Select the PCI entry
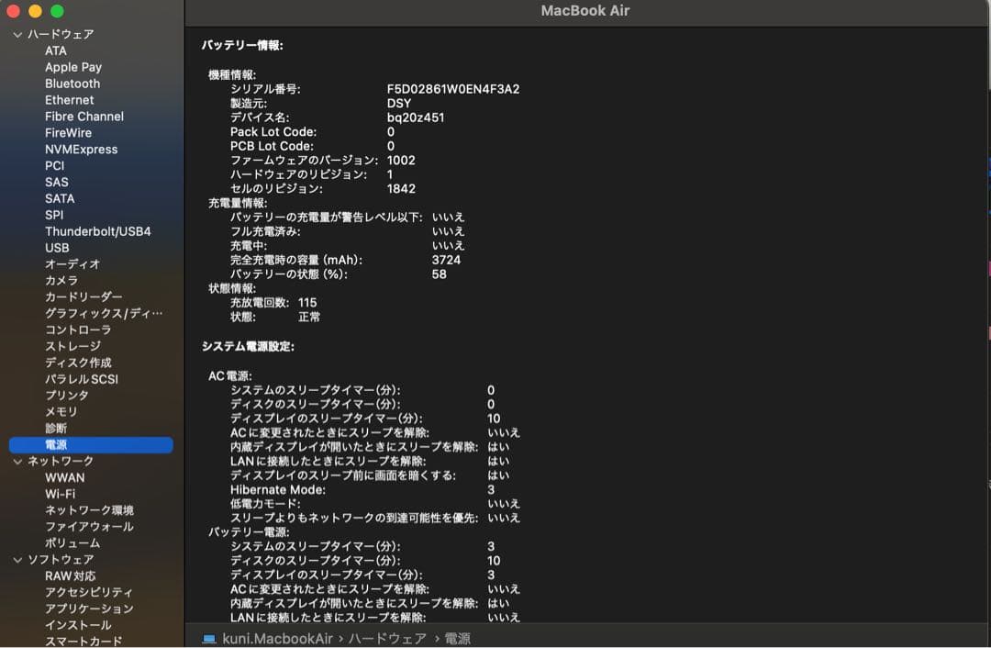The height and width of the screenshot is (648, 991). 54,165
